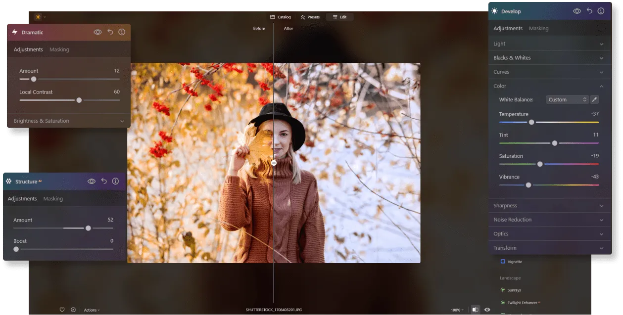623x315 pixels.
Task: Open info icon in Develop panel header
Action: [601, 11]
